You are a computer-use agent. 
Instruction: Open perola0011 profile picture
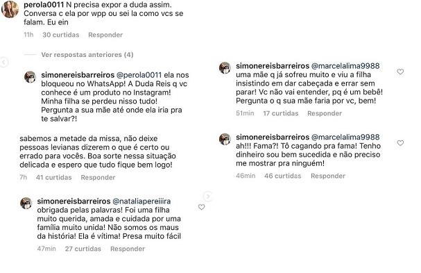(10, 9)
